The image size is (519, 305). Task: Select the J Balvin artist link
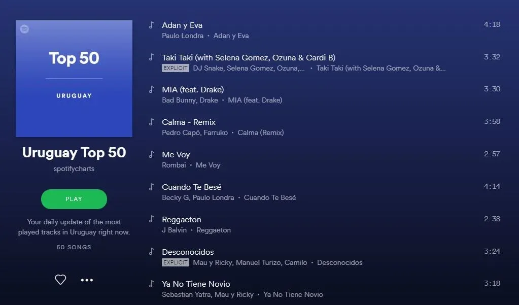click(x=175, y=230)
